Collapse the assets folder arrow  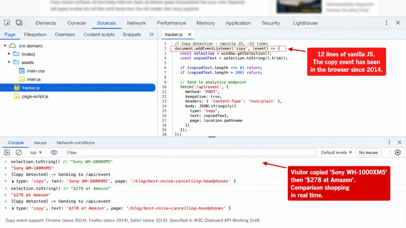pos(9,62)
